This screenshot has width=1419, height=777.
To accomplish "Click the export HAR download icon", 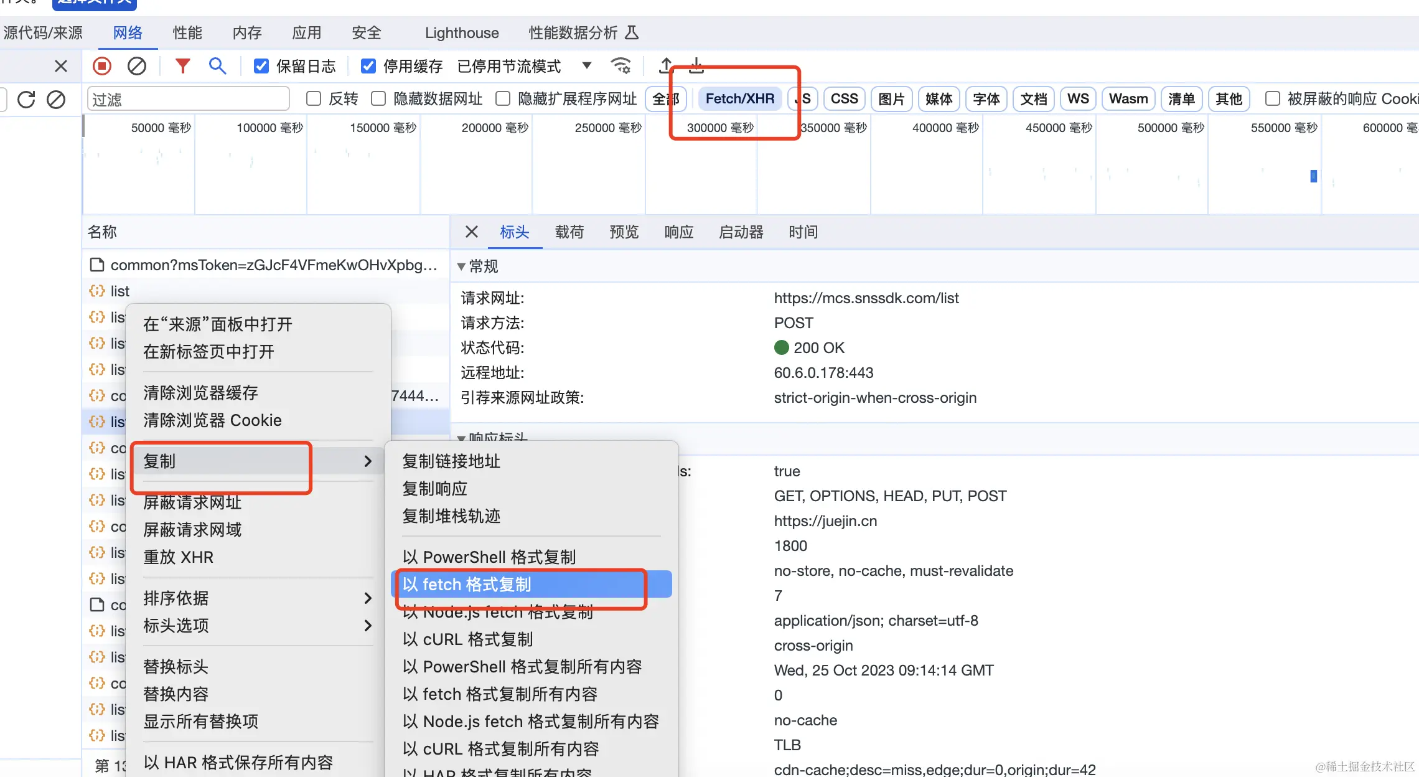I will coord(696,65).
